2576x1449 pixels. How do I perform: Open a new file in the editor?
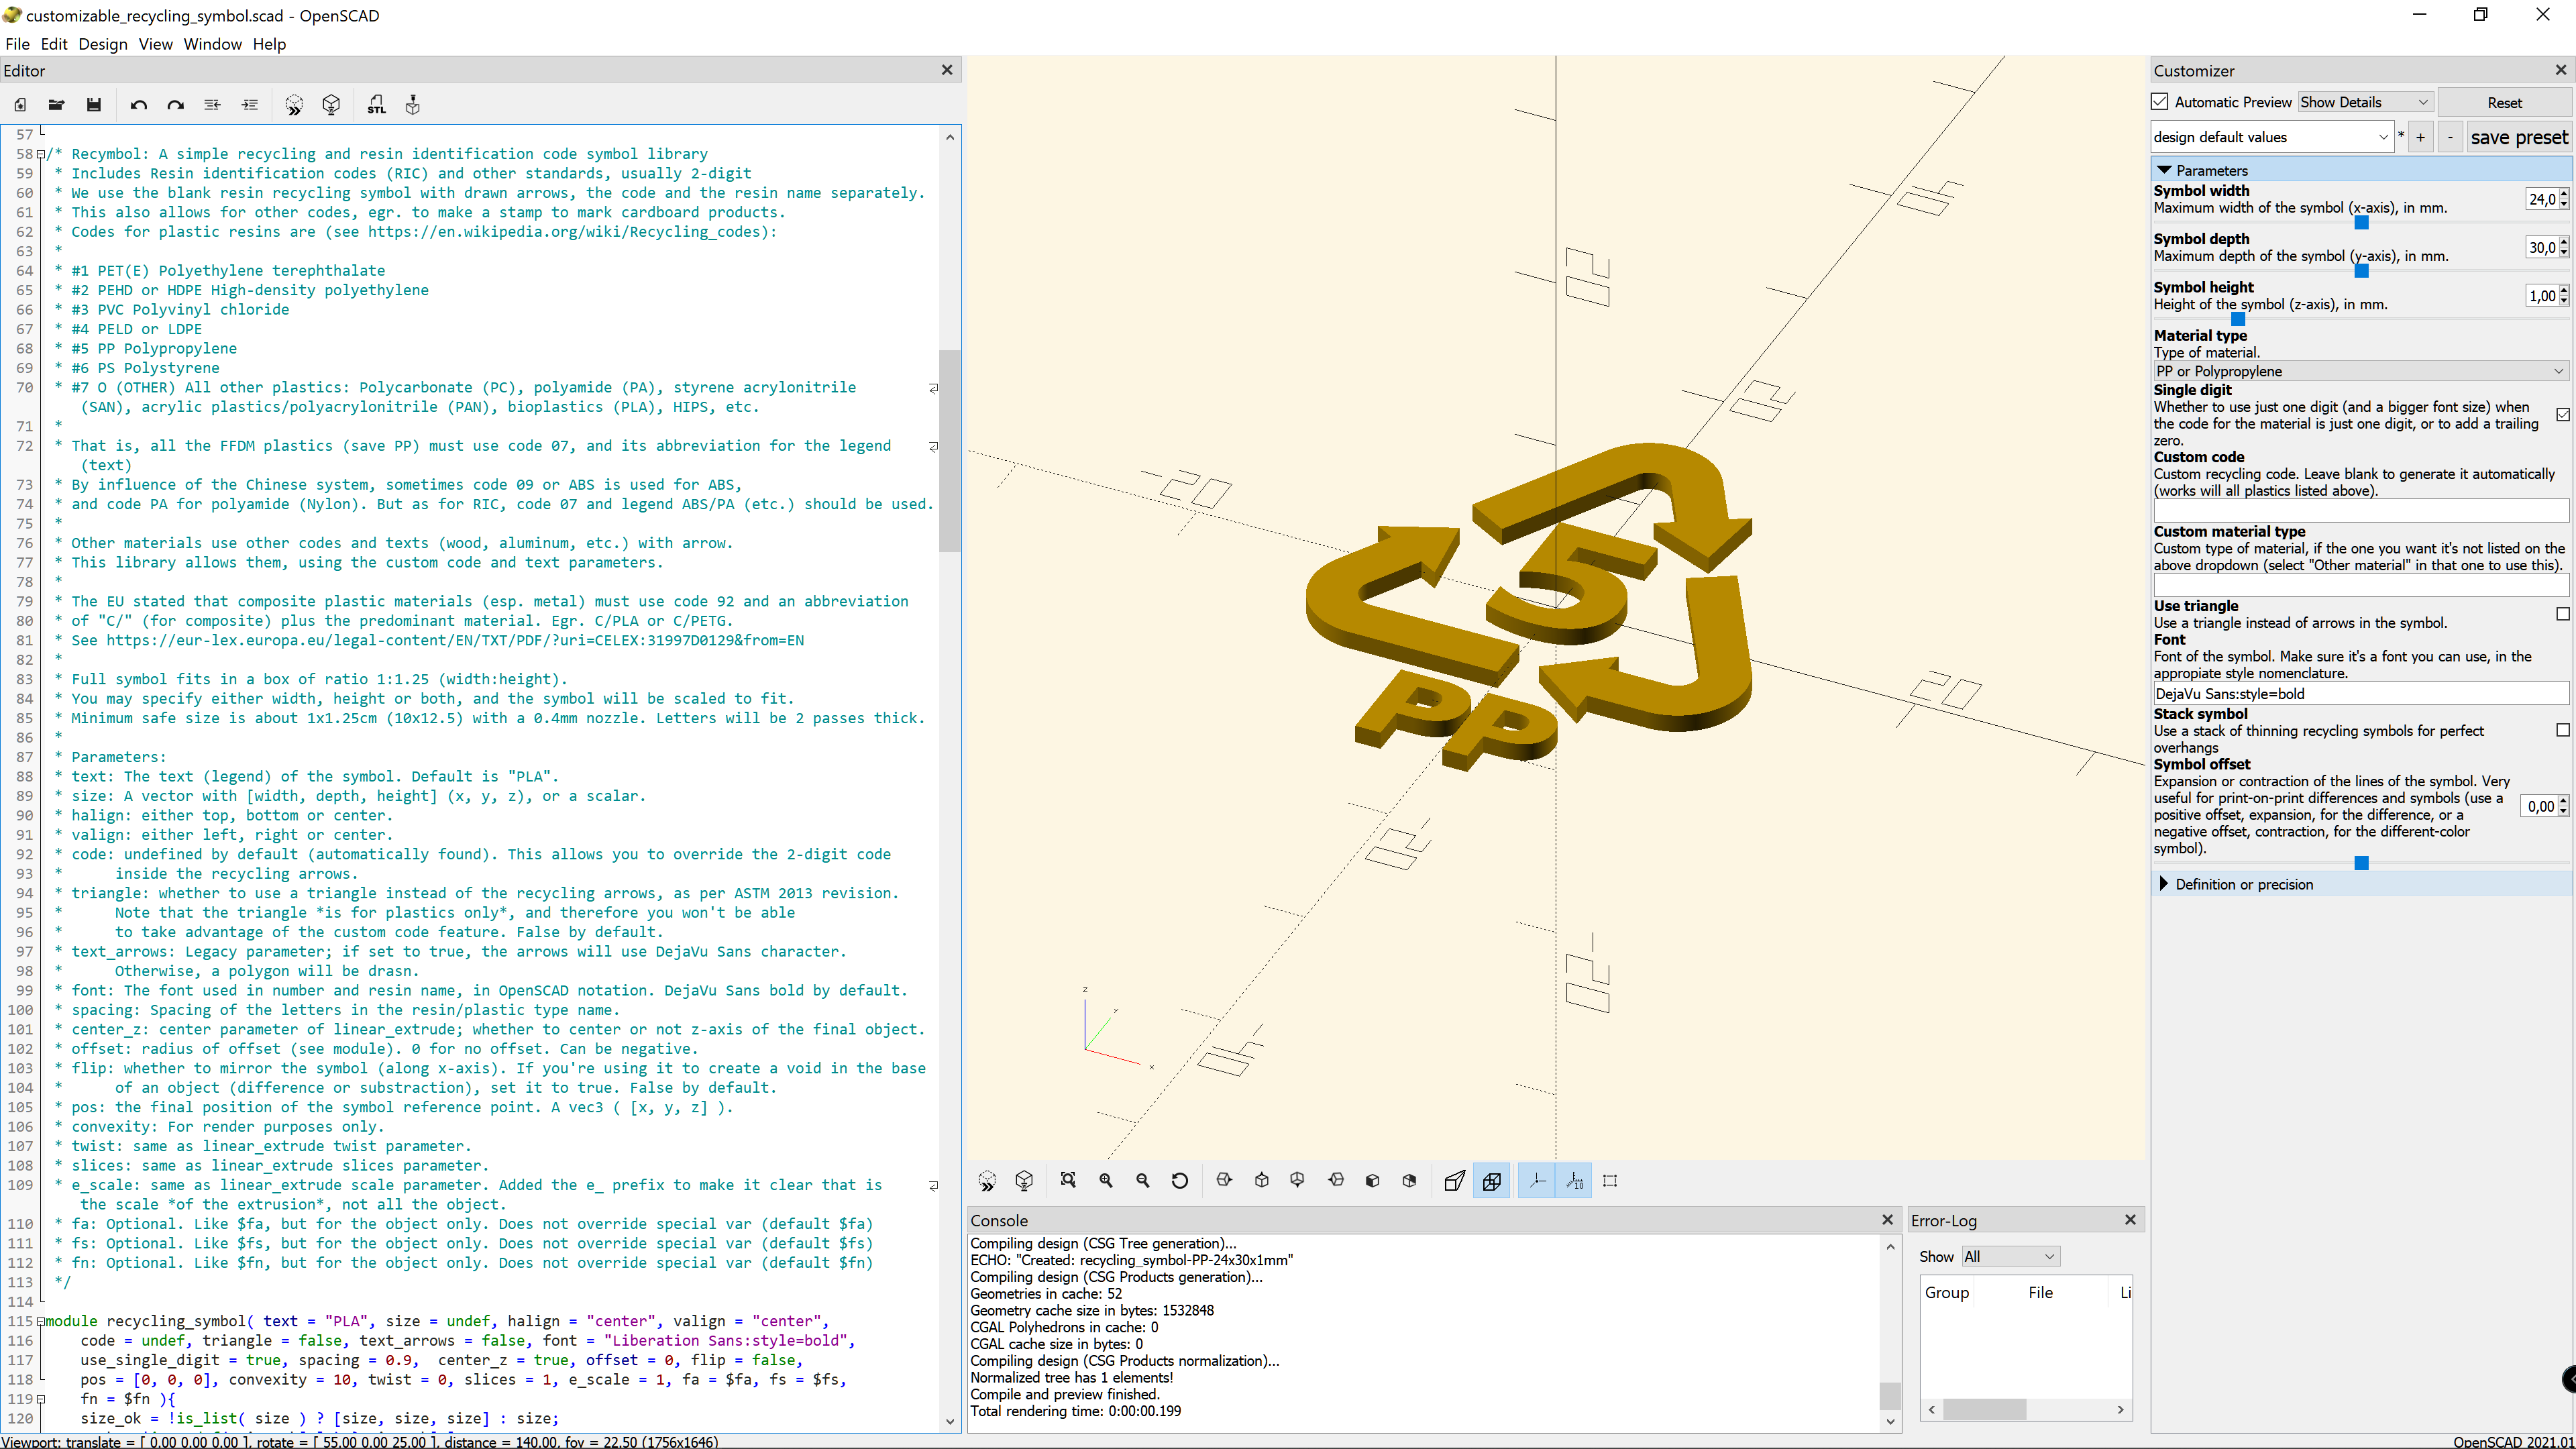pyautogui.click(x=20, y=104)
